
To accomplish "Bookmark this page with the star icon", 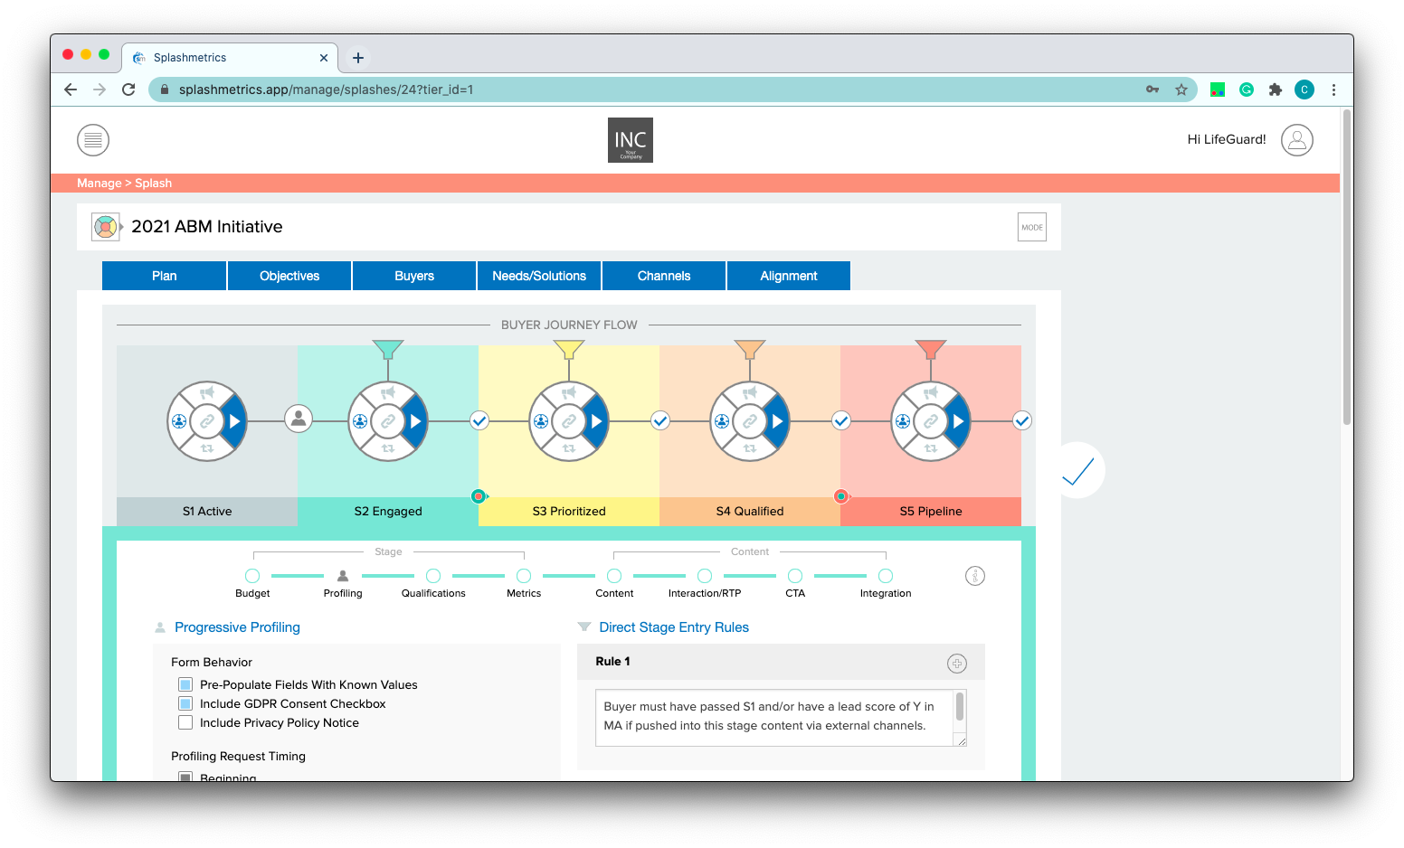I will [x=1181, y=90].
